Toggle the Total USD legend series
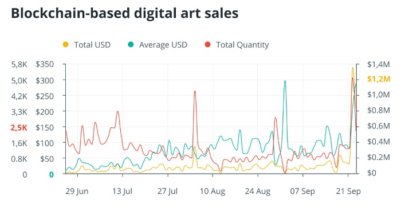401x207 pixels. (87, 45)
